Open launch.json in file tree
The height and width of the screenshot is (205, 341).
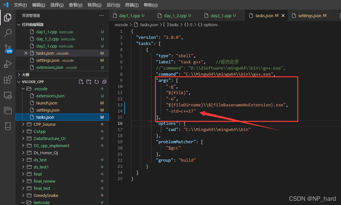click(62, 103)
